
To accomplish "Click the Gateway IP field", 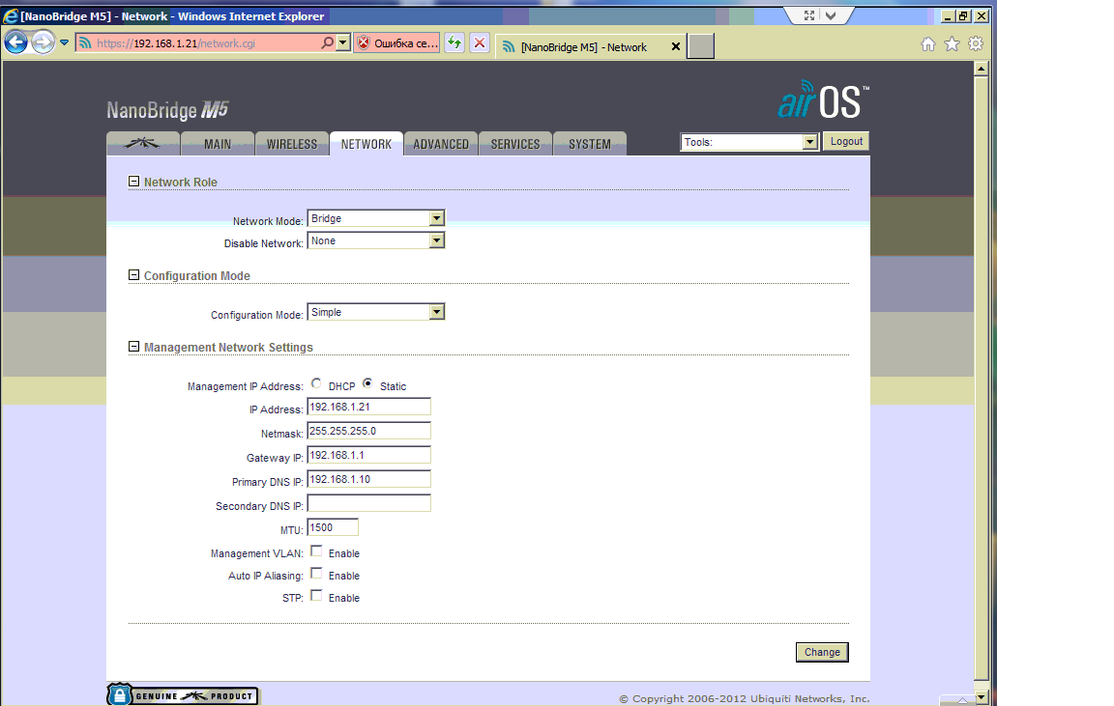I will coord(368,455).
